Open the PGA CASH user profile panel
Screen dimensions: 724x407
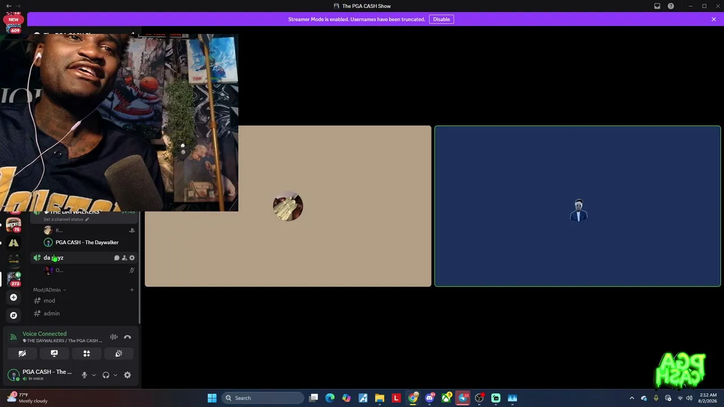point(40,375)
